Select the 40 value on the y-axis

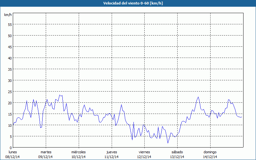[10, 58]
